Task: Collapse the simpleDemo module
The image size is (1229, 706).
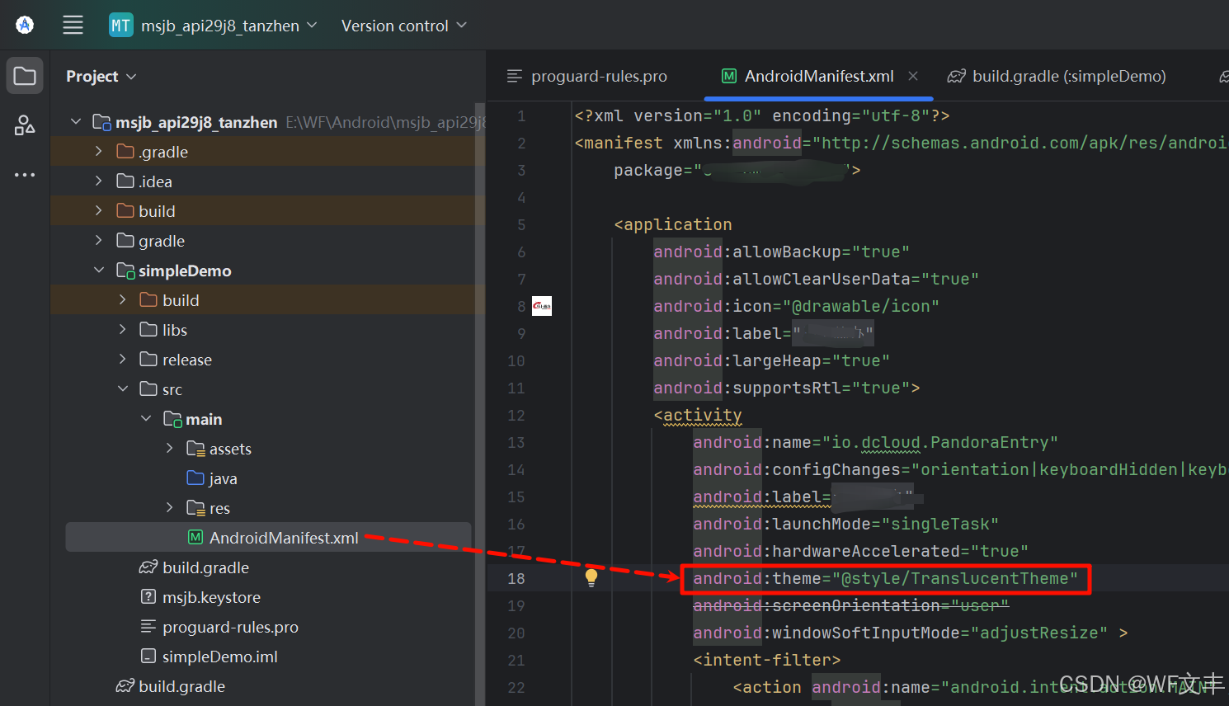Action: pyautogui.click(x=99, y=271)
